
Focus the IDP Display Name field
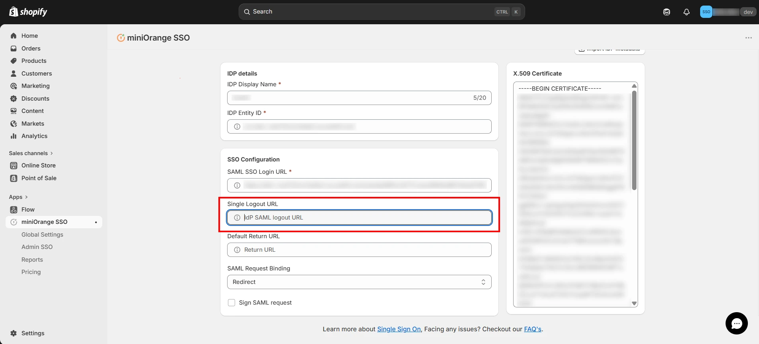359,98
